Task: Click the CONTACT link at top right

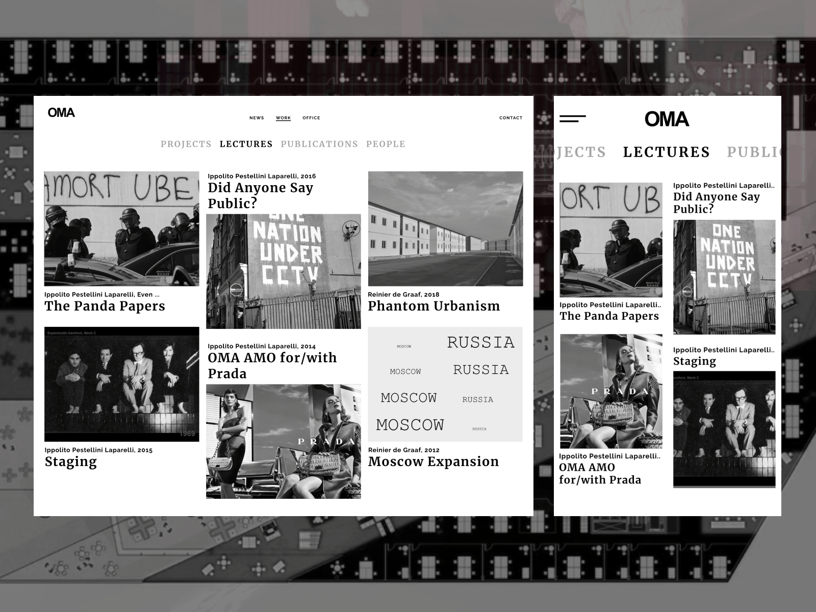Action: (511, 118)
